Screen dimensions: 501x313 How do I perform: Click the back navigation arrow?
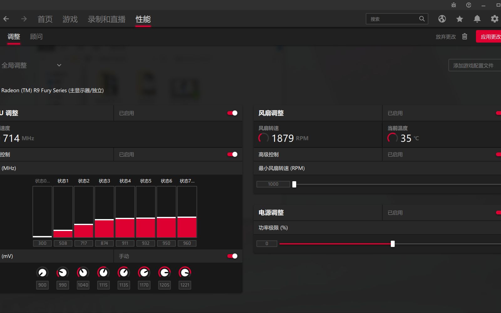point(6,19)
